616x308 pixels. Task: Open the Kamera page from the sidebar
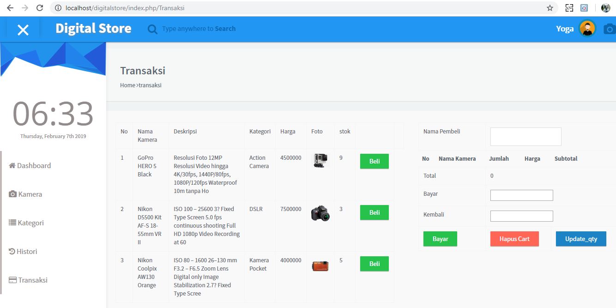(x=25, y=194)
